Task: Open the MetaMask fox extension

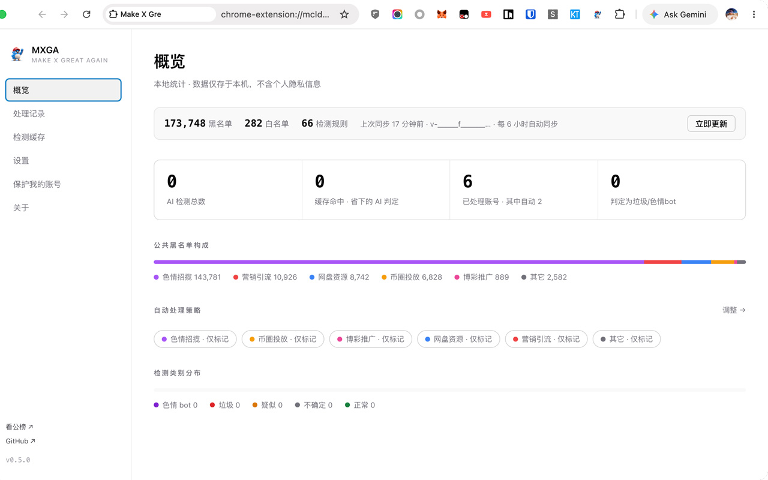Action: (x=442, y=14)
